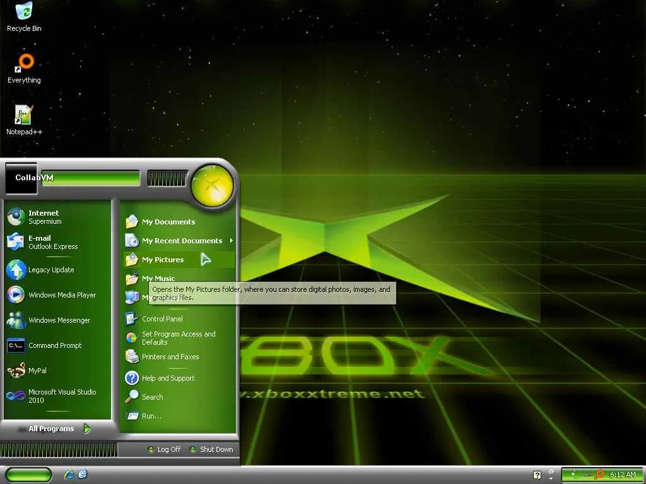Click the CollabVM user picture
This screenshot has height=484, width=646.
coord(21,178)
